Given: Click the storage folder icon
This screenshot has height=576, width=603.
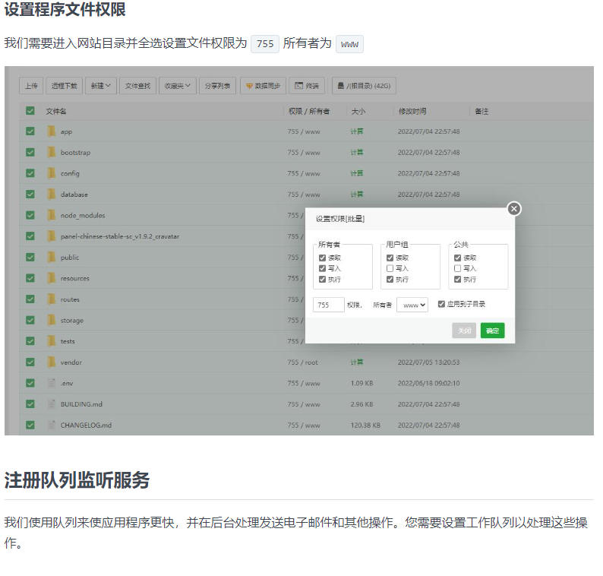Looking at the screenshot, I should pos(51,320).
